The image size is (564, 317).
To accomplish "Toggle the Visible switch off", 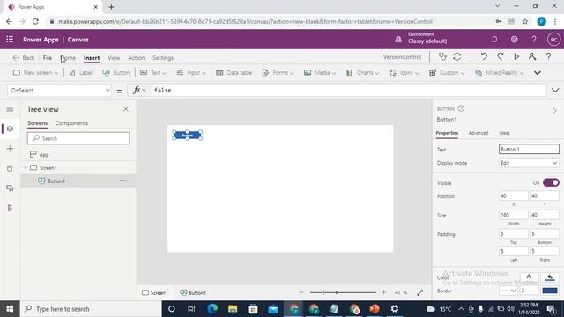I will (551, 182).
